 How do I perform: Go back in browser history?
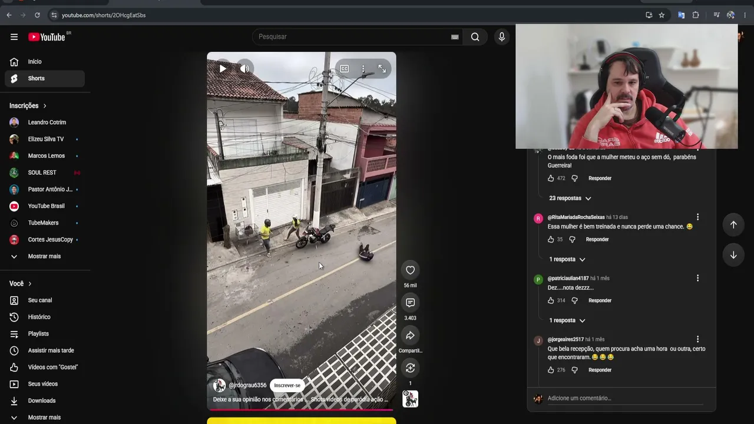[9, 15]
